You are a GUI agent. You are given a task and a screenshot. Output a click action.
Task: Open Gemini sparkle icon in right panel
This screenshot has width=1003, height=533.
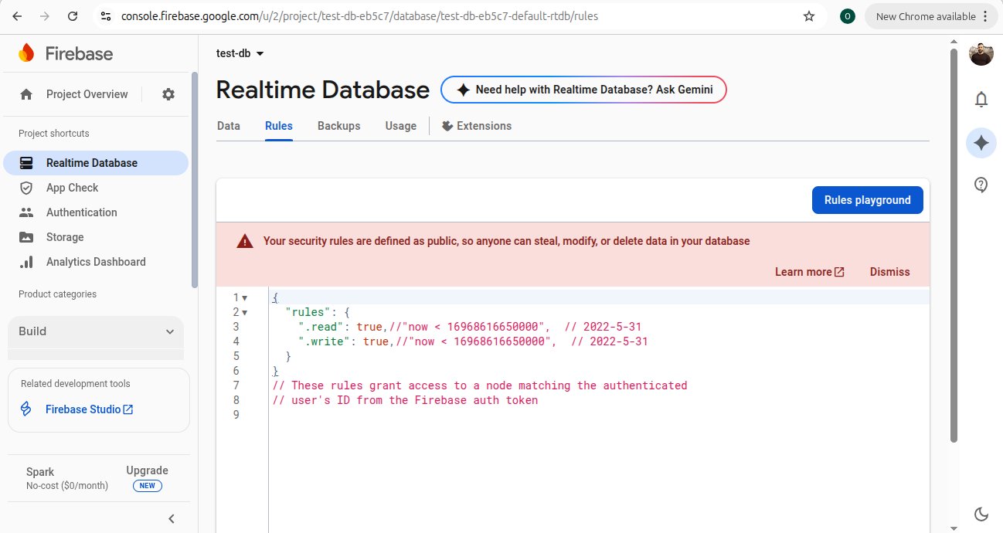point(981,143)
